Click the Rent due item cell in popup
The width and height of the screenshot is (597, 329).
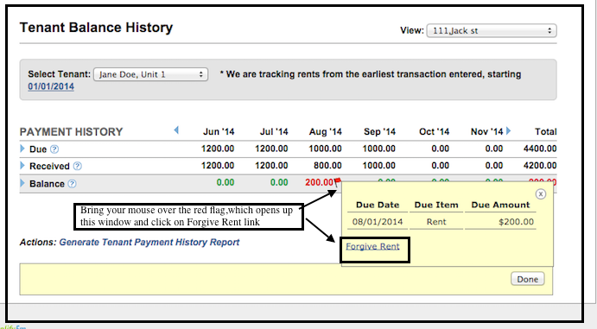pyautogui.click(x=436, y=222)
